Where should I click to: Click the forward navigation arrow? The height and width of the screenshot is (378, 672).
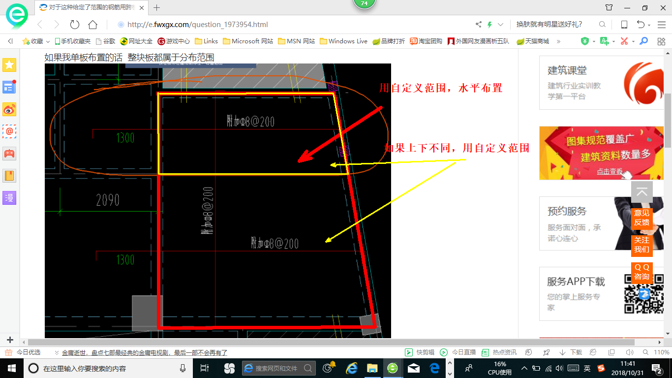click(57, 25)
